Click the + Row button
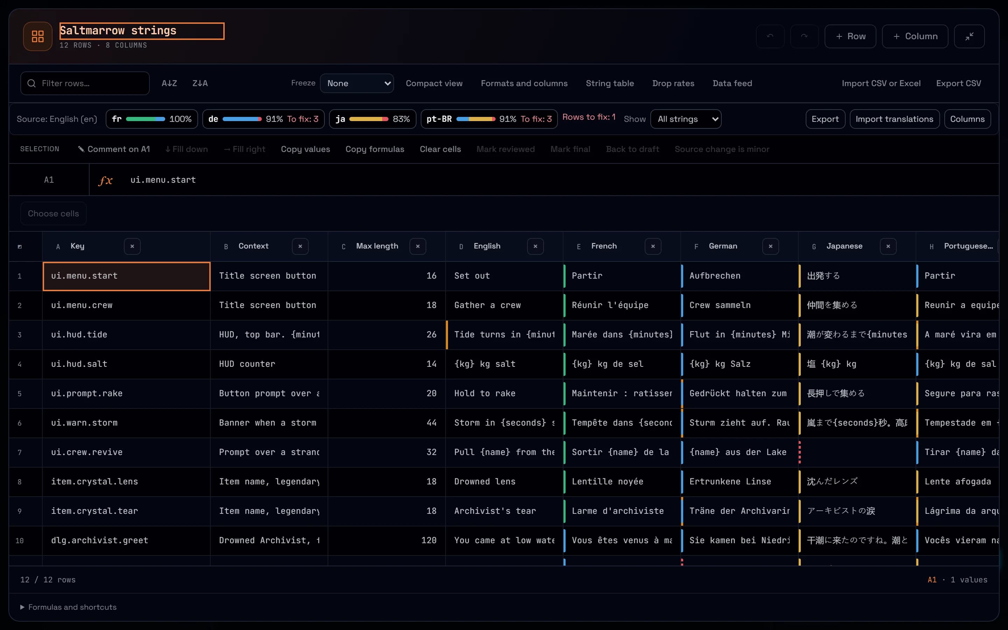 pyautogui.click(x=850, y=36)
